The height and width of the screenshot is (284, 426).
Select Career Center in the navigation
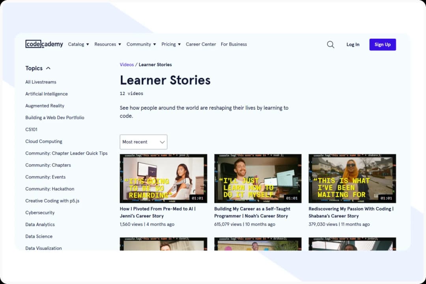[x=201, y=44]
